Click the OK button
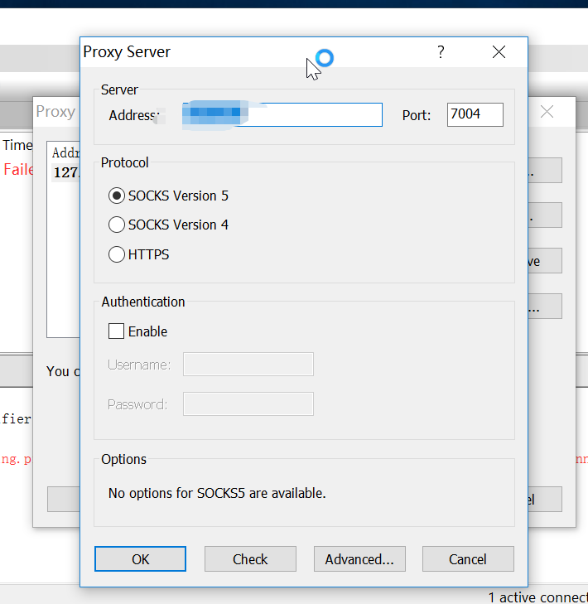The width and height of the screenshot is (588, 604). point(140,558)
